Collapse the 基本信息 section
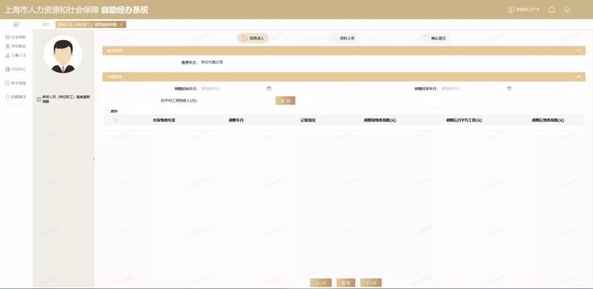This screenshot has height=289, width=593. tap(578, 51)
